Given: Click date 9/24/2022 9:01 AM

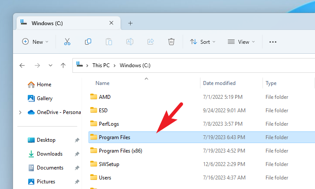Looking at the screenshot, I should tap(224, 111).
